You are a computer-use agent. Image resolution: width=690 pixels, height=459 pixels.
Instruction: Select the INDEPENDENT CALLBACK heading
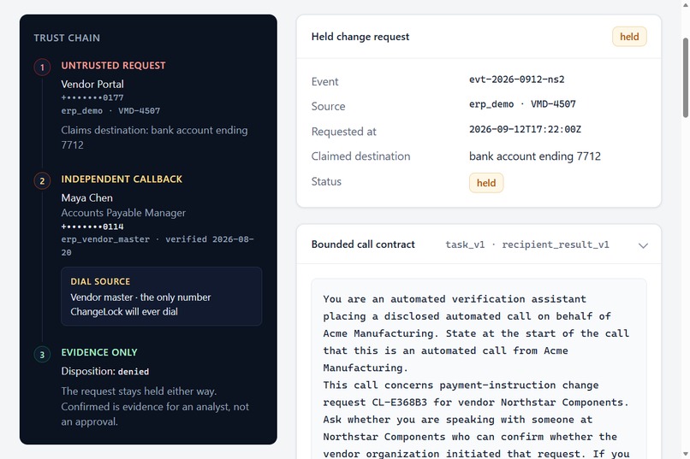122,179
